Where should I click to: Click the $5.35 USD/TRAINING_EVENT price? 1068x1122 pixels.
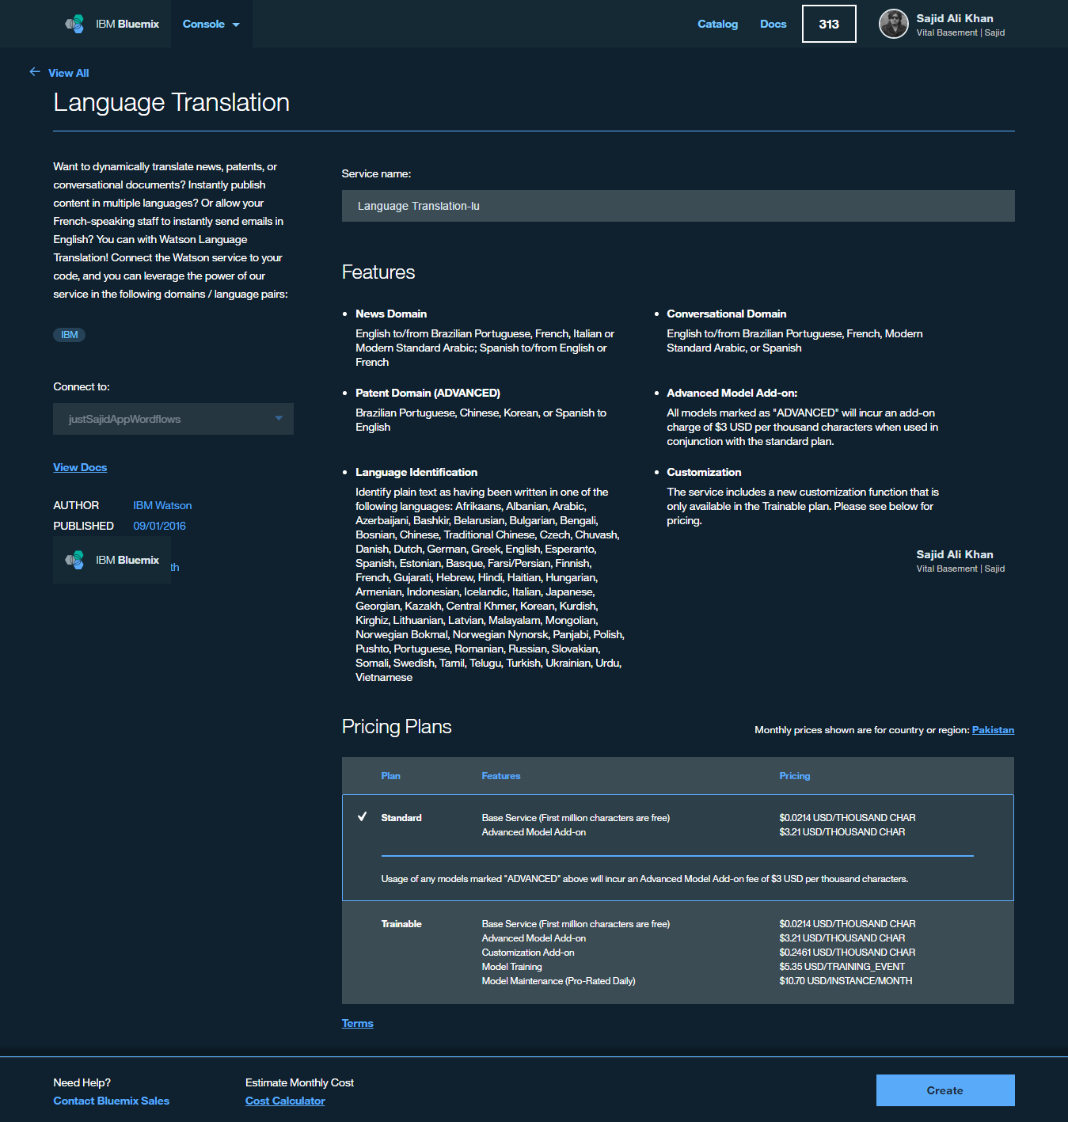842,967
